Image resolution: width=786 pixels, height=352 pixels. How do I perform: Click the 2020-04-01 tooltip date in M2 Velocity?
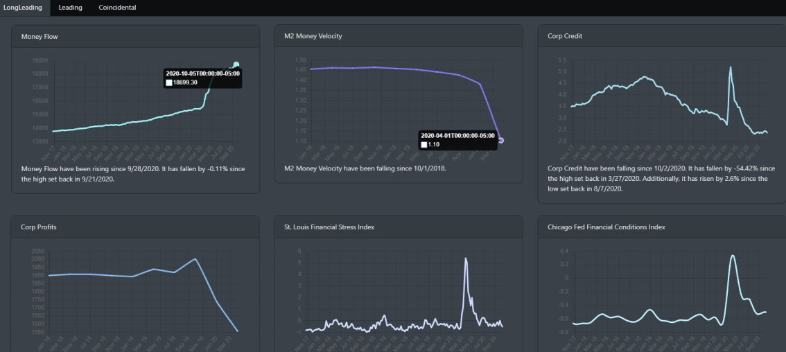pos(457,135)
